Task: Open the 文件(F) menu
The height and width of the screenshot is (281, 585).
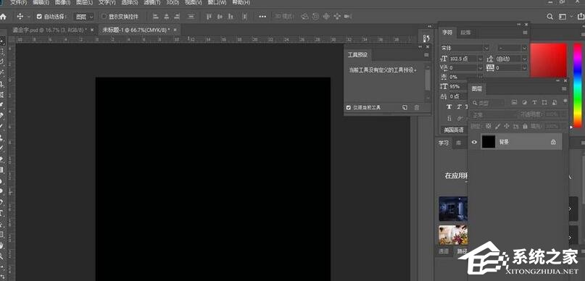Action: point(19,2)
